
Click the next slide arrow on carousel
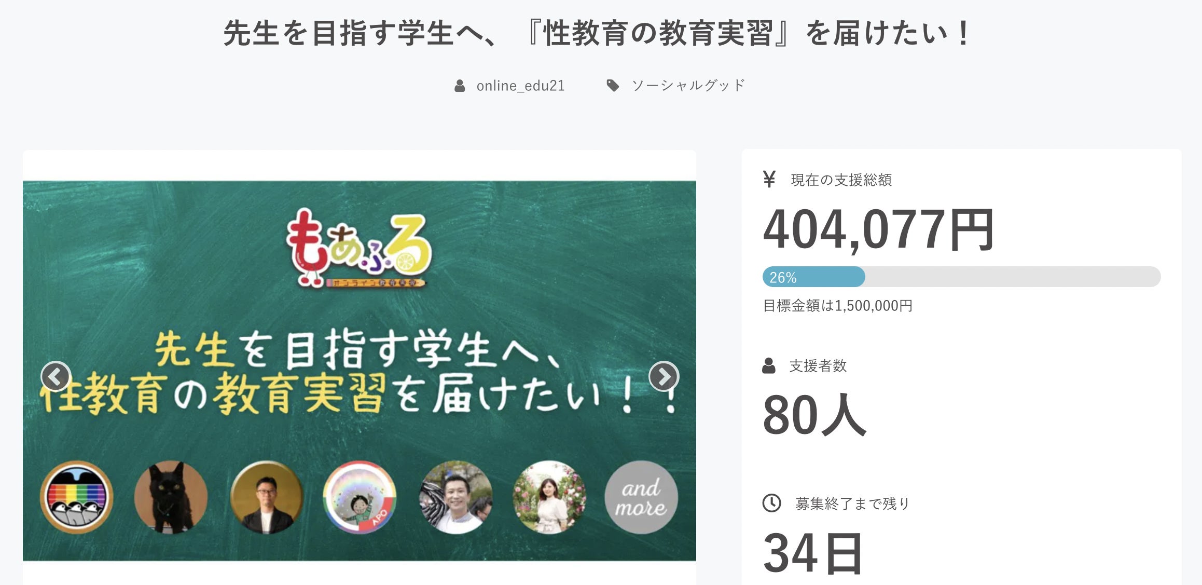click(x=664, y=376)
